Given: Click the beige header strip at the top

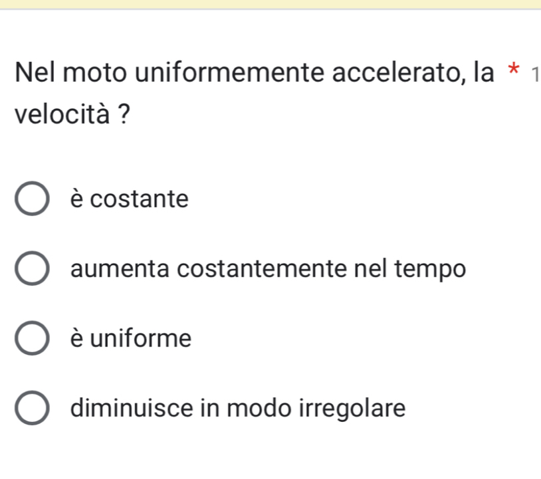Looking at the screenshot, I should [x=270, y=4].
